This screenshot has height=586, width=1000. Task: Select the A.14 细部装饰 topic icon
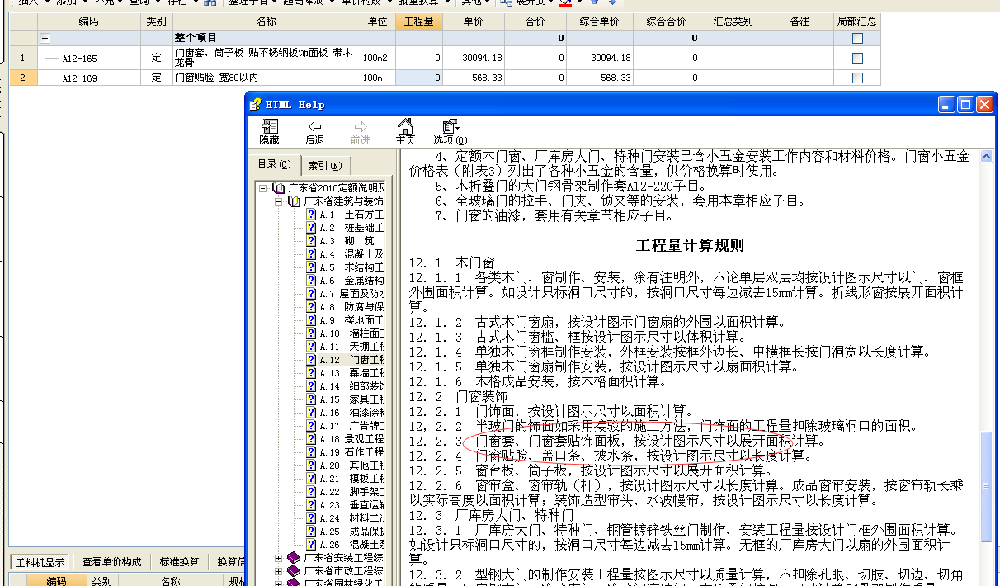pos(311,386)
